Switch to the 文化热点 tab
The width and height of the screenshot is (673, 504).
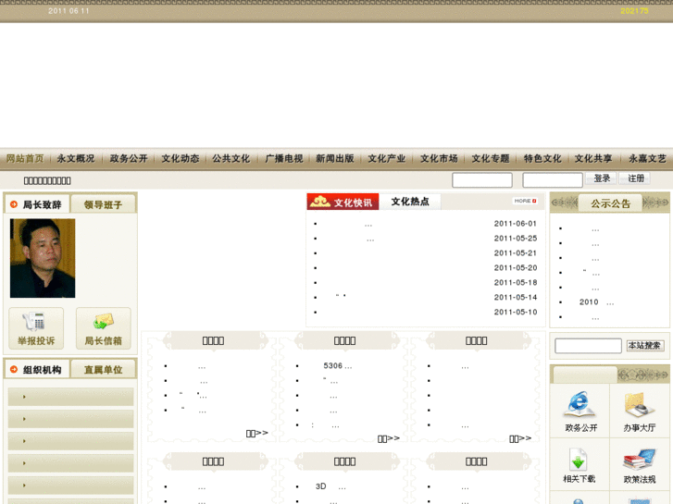coord(410,202)
